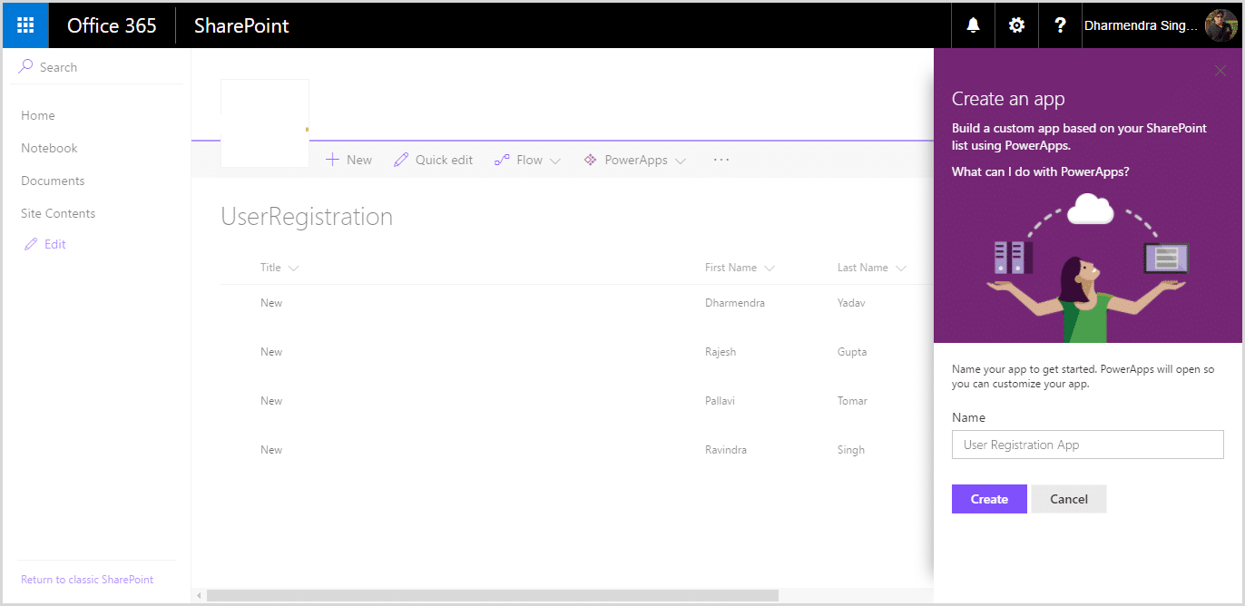
Task: Focus the app Name input field
Action: coord(1088,445)
